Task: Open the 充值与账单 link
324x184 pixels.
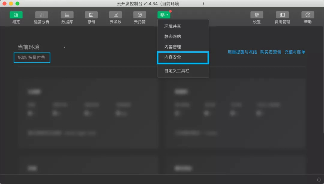Action: click(295, 52)
